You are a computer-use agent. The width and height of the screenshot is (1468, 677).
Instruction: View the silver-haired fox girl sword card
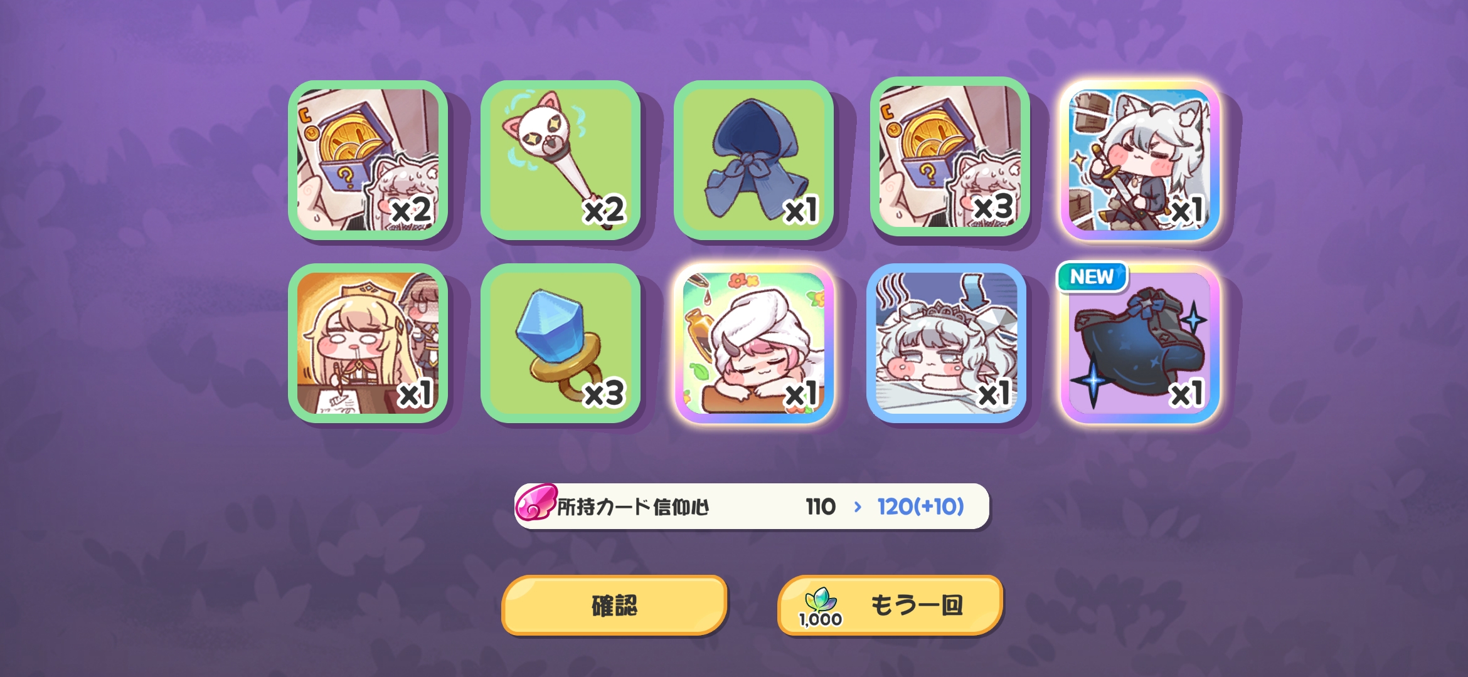(x=1140, y=160)
